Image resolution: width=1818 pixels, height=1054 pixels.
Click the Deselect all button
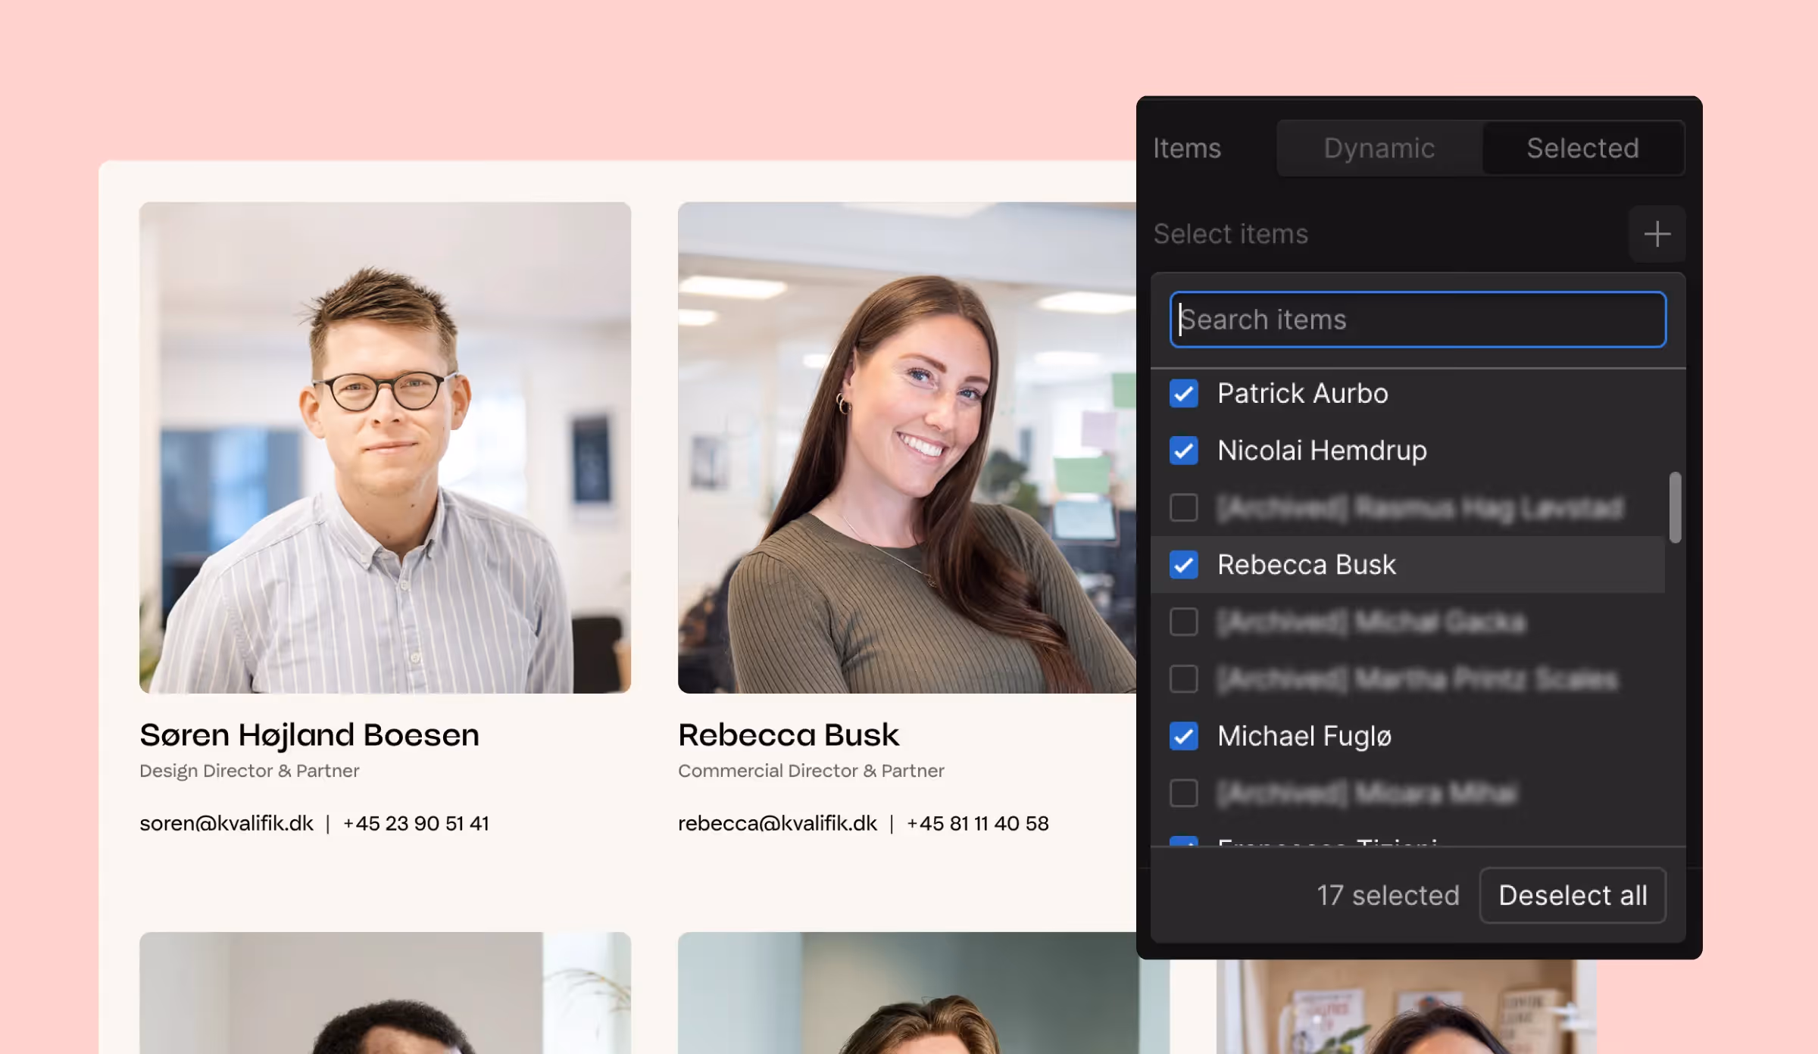[x=1573, y=895]
